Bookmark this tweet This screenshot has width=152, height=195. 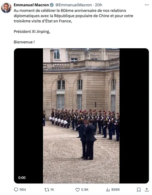(x=139, y=190)
